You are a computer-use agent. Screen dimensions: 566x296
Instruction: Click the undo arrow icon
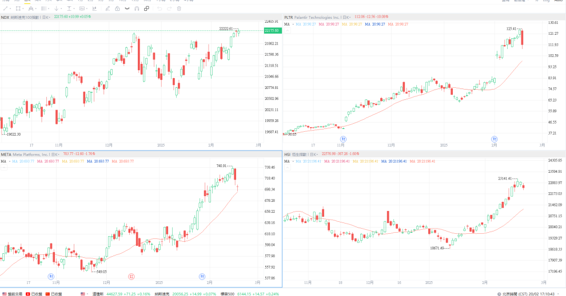[160, 9]
